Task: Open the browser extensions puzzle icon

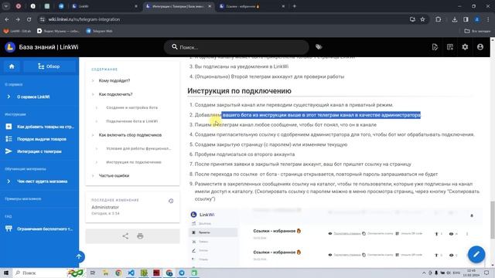Action: [x=439, y=19]
